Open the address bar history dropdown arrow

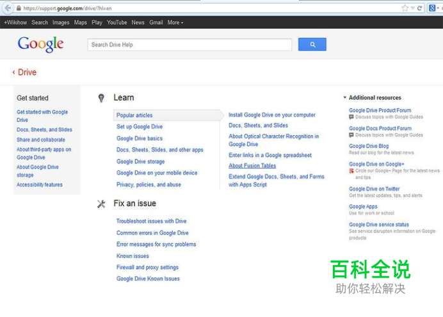[412, 8]
